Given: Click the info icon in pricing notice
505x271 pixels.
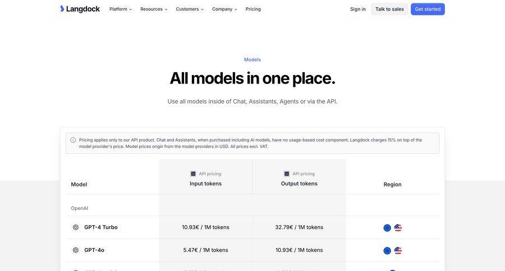Looking at the screenshot, I should [73, 140].
